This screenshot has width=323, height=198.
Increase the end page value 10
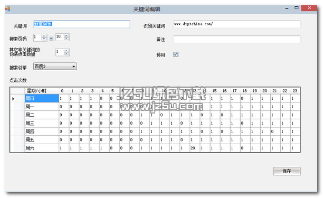pos(66,36)
